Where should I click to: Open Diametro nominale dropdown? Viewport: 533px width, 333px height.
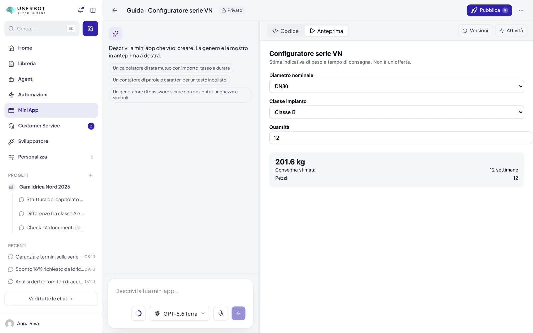click(x=396, y=86)
